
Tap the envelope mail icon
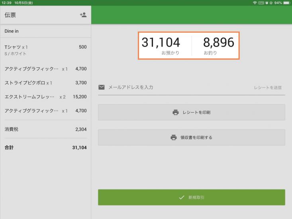(x=102, y=87)
